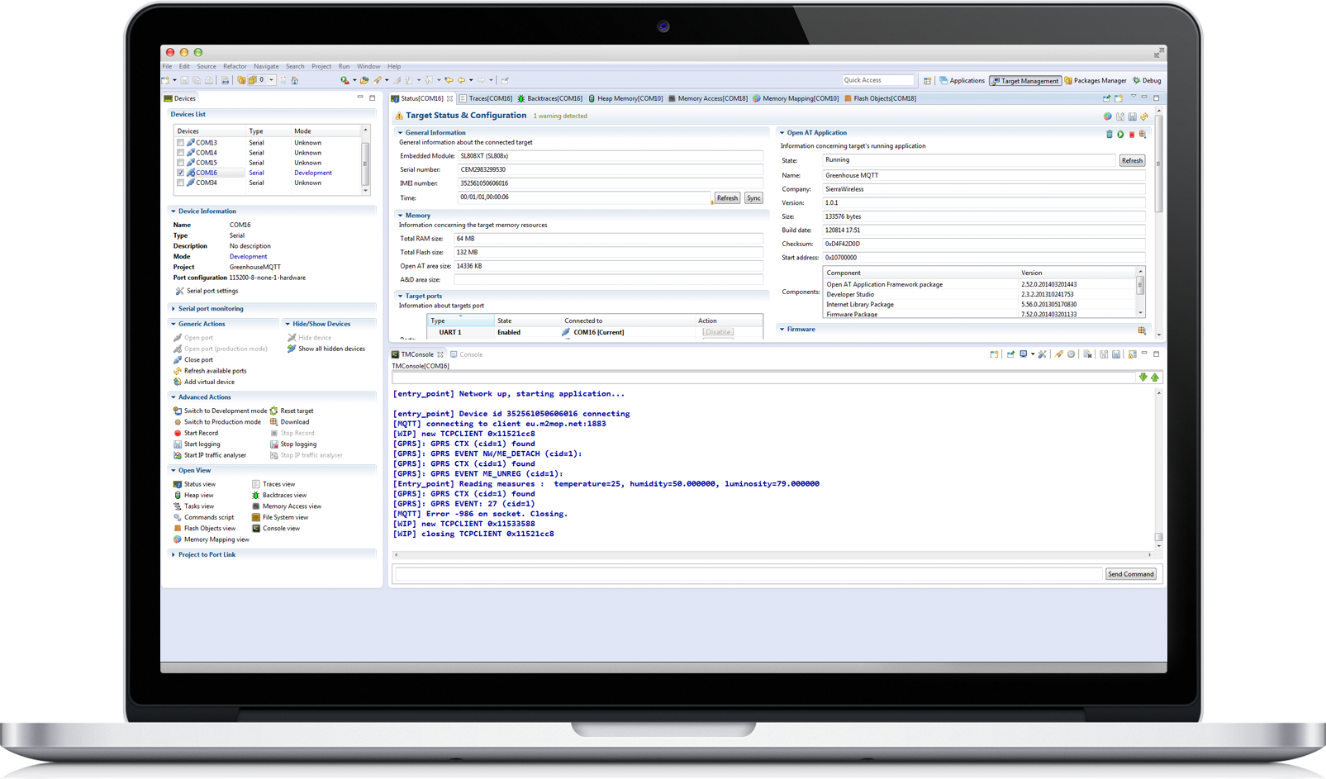Click Switch to Production mode
The width and height of the screenshot is (1326, 779).
[x=221, y=422]
